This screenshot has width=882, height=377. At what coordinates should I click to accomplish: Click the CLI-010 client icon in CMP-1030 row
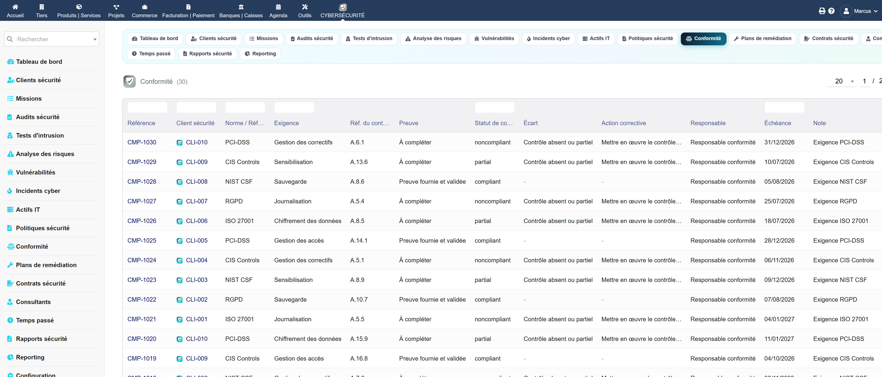pyautogui.click(x=179, y=142)
